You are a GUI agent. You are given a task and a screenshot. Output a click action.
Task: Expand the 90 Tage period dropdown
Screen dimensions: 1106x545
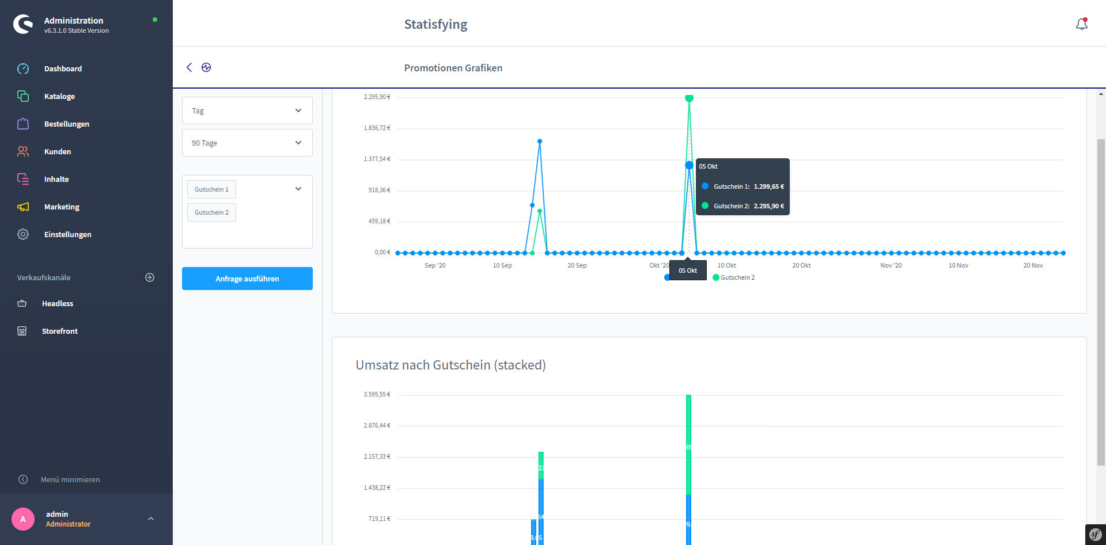click(x=247, y=143)
